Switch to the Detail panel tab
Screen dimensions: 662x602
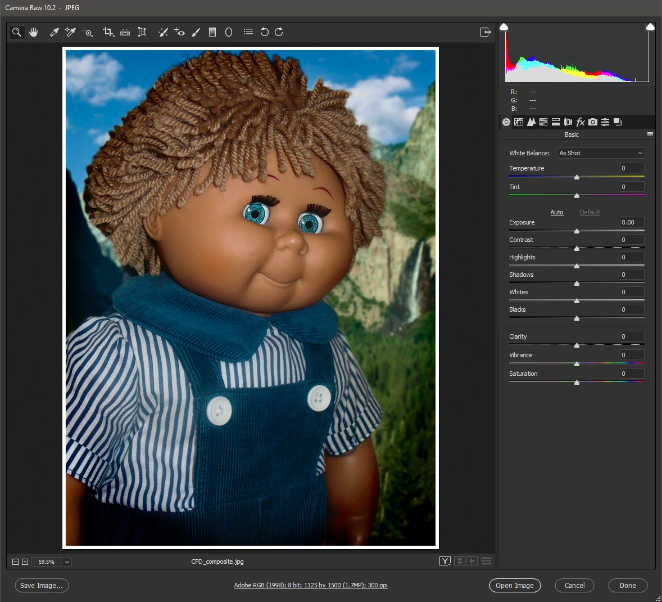point(531,122)
